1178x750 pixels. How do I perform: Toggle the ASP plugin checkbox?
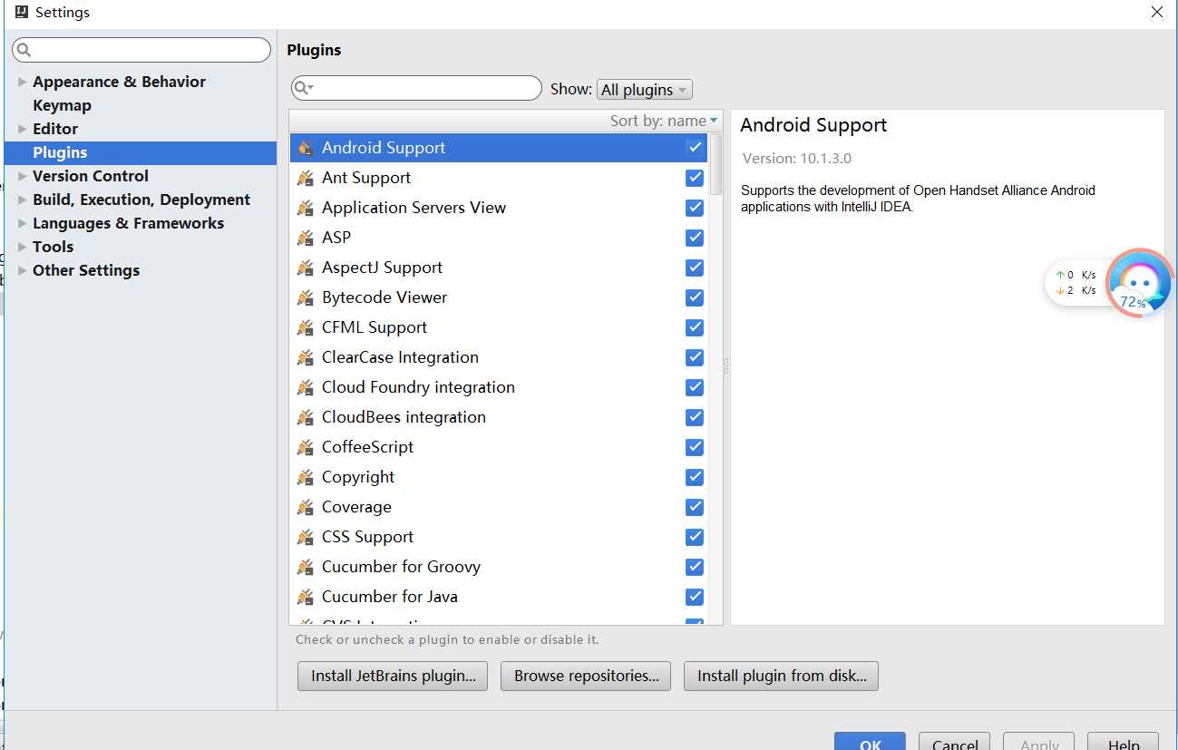[695, 238]
